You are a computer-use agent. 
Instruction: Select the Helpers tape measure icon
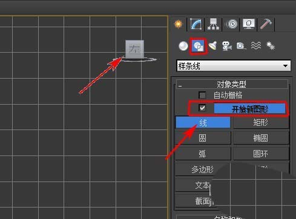point(241,46)
